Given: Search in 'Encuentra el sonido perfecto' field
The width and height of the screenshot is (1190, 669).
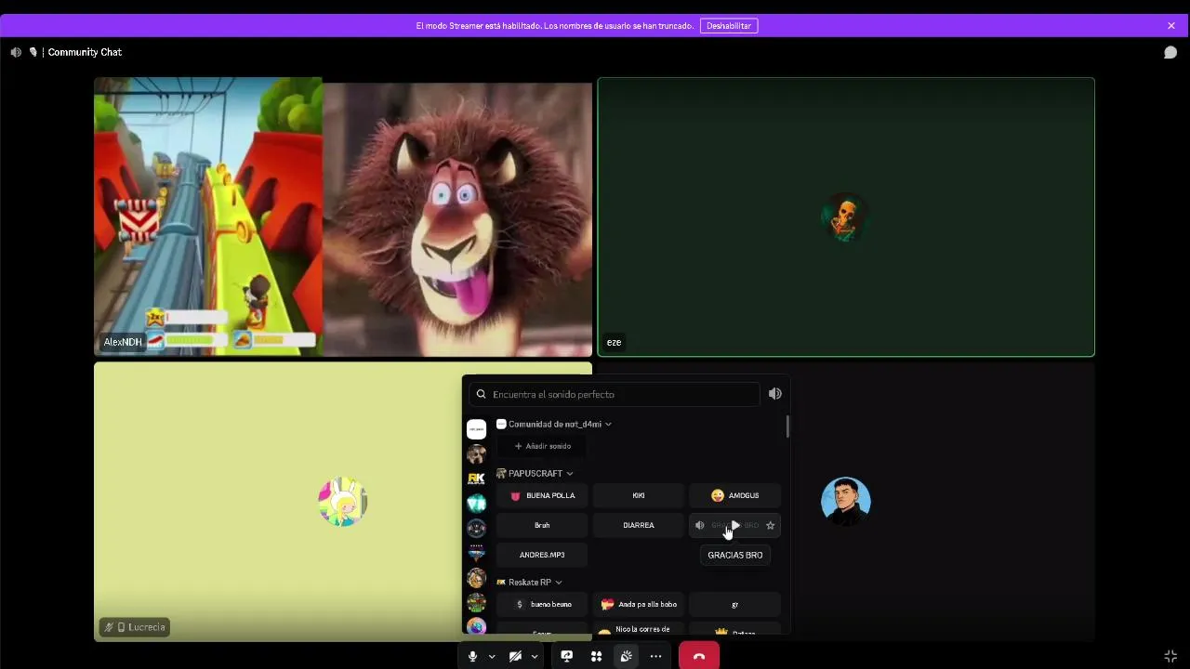Looking at the screenshot, I should click(x=615, y=394).
